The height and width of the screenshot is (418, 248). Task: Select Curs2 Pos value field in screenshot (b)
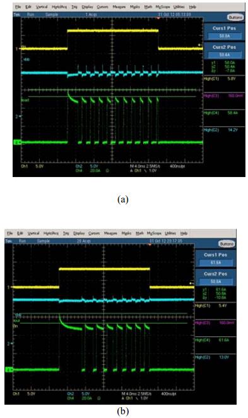pyautogui.click(x=216, y=281)
